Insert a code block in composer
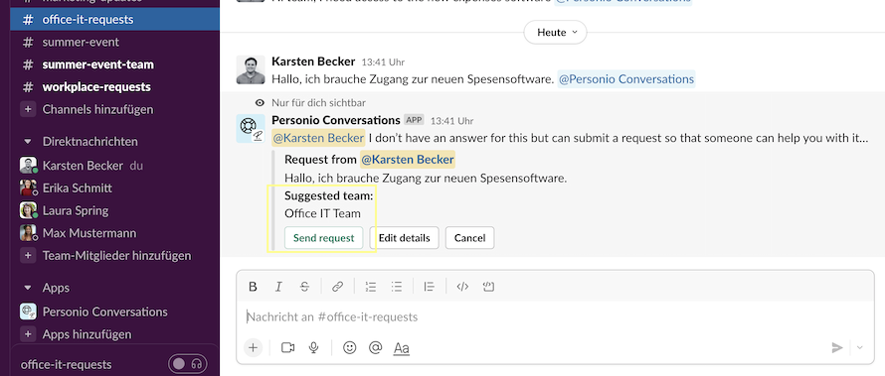 [489, 287]
